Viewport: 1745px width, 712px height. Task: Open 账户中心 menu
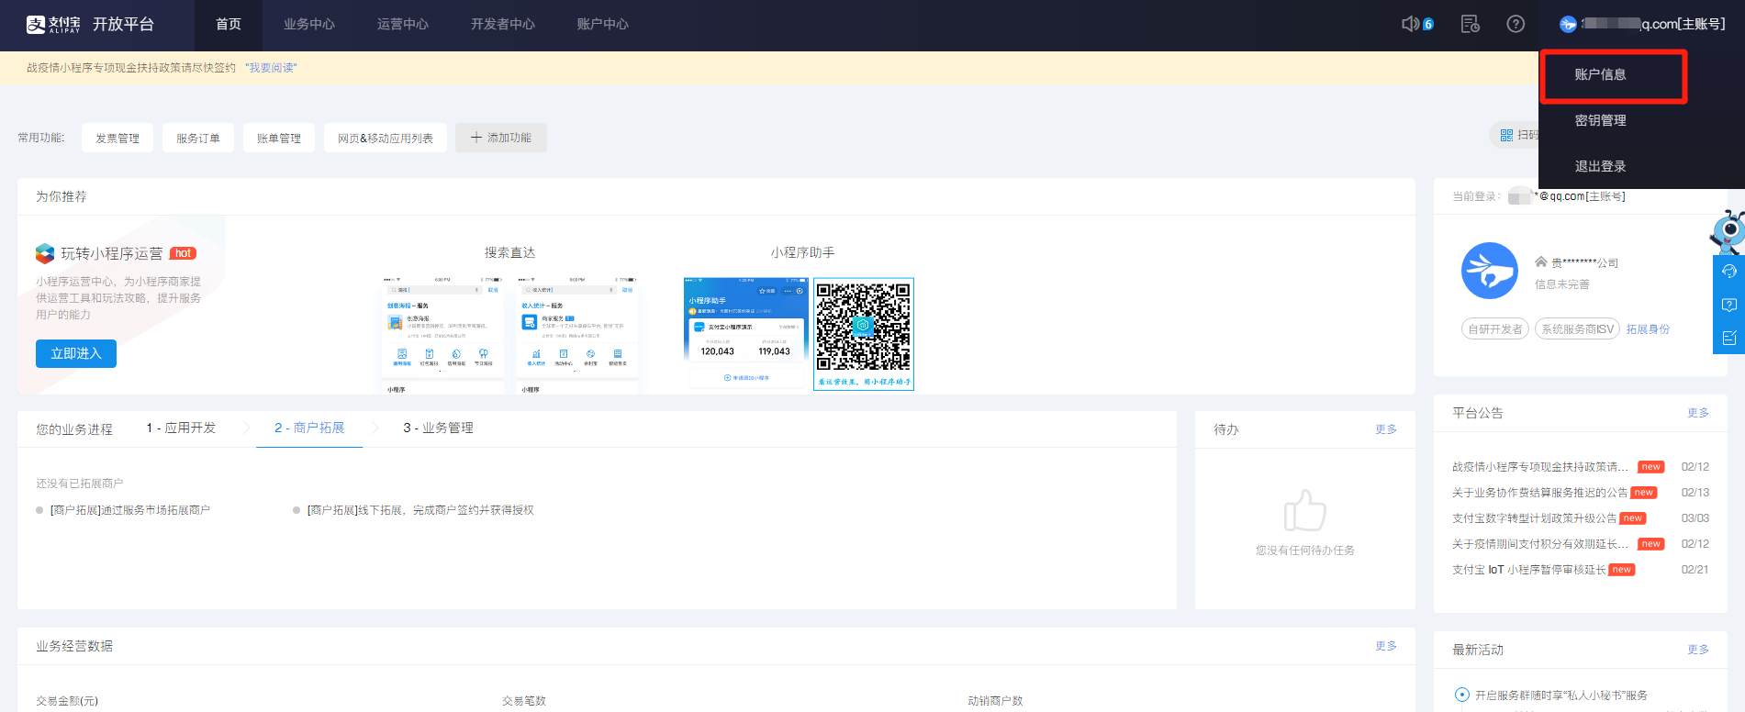(x=603, y=25)
